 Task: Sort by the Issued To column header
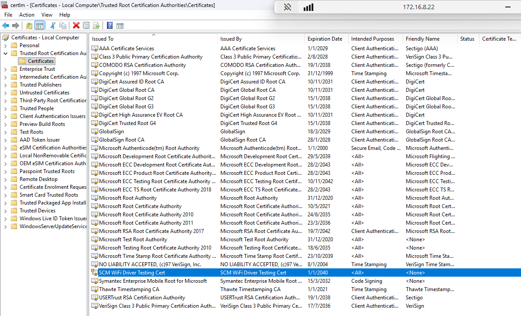coord(154,38)
